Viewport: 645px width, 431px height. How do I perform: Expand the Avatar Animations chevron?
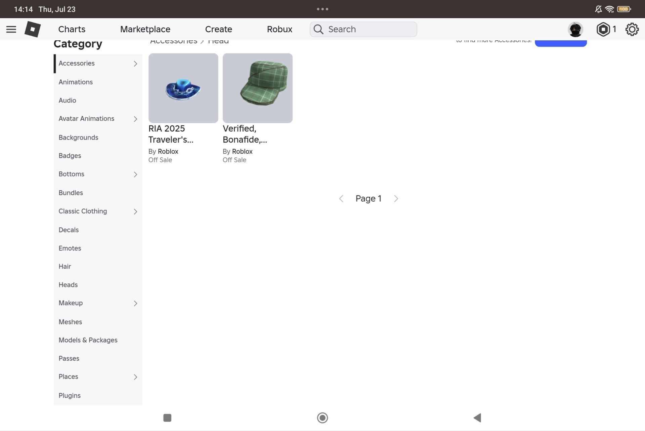click(x=135, y=119)
